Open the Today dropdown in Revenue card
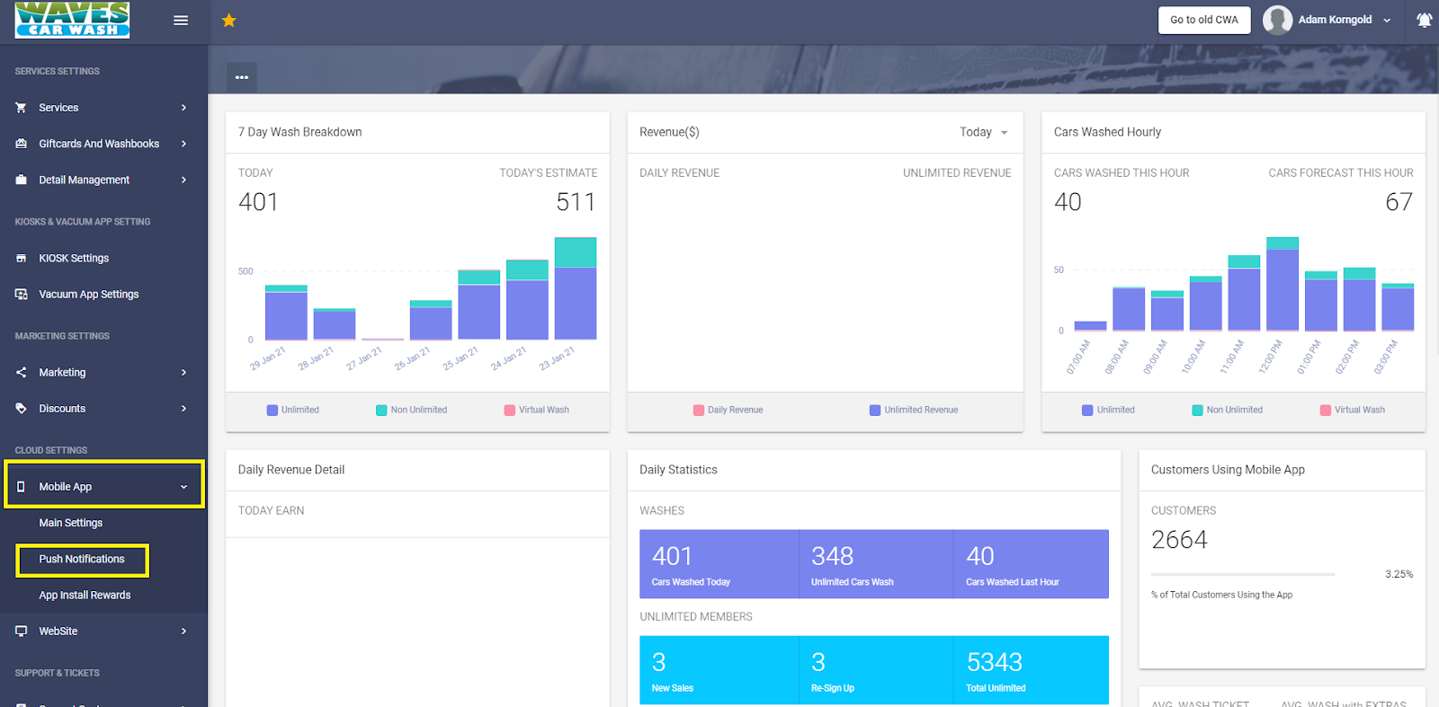This screenshot has width=1439, height=707. (x=983, y=132)
